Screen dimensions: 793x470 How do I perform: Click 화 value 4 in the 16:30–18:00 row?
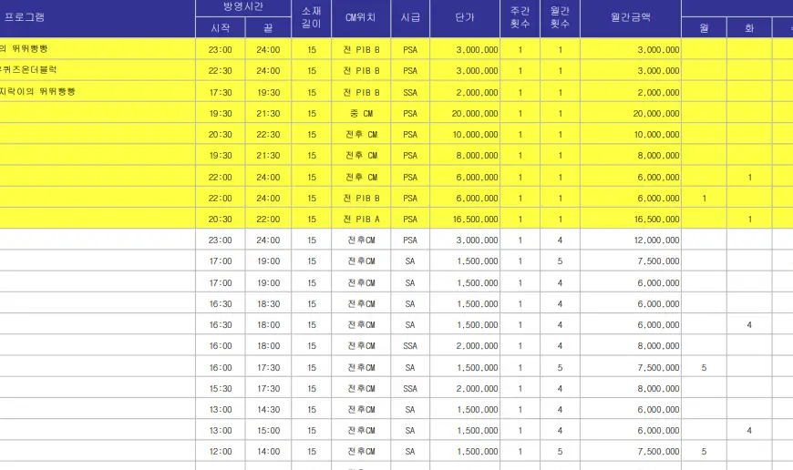pos(749,325)
